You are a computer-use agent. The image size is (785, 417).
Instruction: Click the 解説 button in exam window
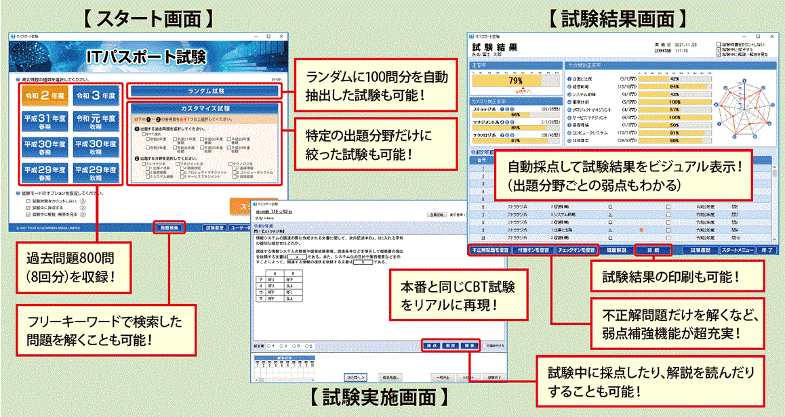(x=451, y=345)
